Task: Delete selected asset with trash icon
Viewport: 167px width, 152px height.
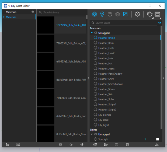Action: pos(127,145)
